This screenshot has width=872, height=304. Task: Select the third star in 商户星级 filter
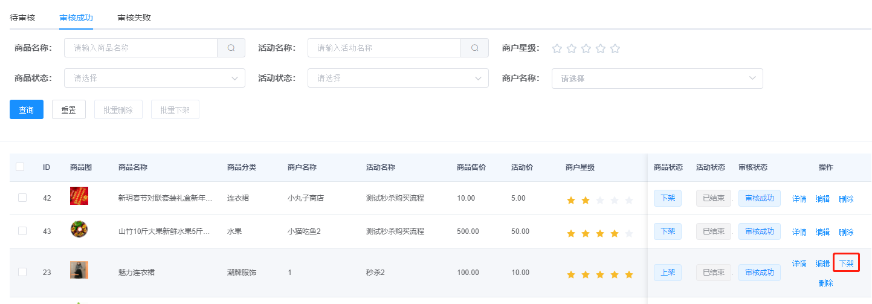click(586, 48)
